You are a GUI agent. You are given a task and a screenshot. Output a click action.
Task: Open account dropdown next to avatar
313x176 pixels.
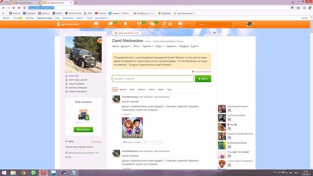pyautogui.click(x=253, y=24)
